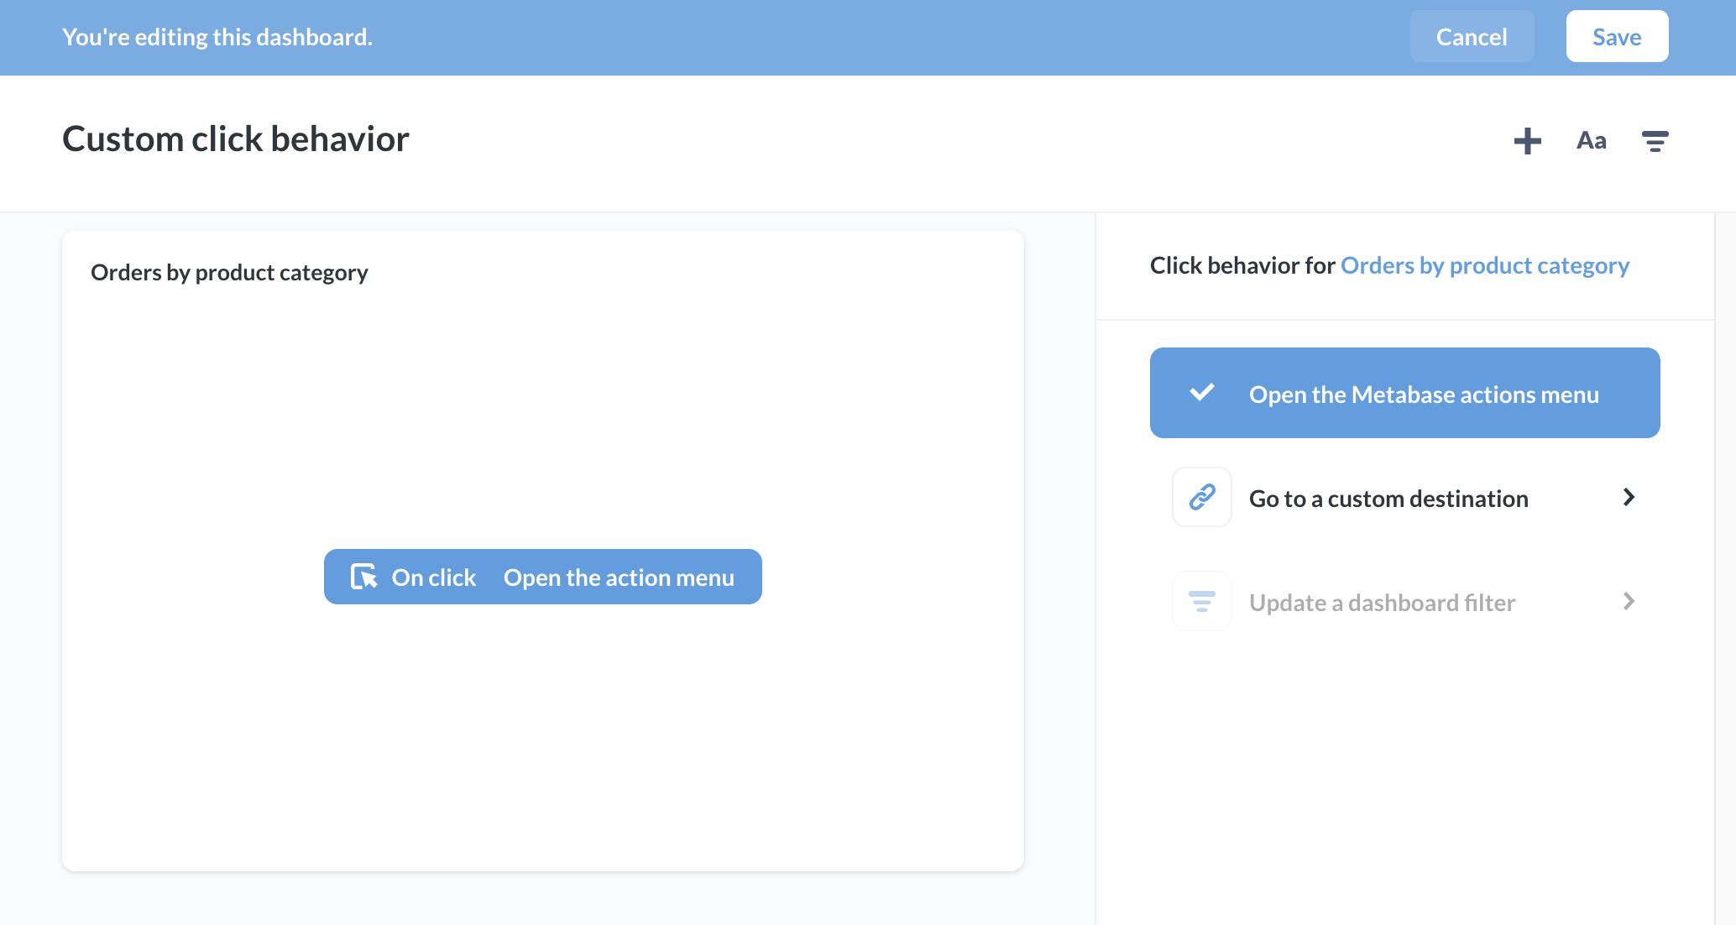Click the add new card icon
1736x925 pixels.
point(1527,140)
